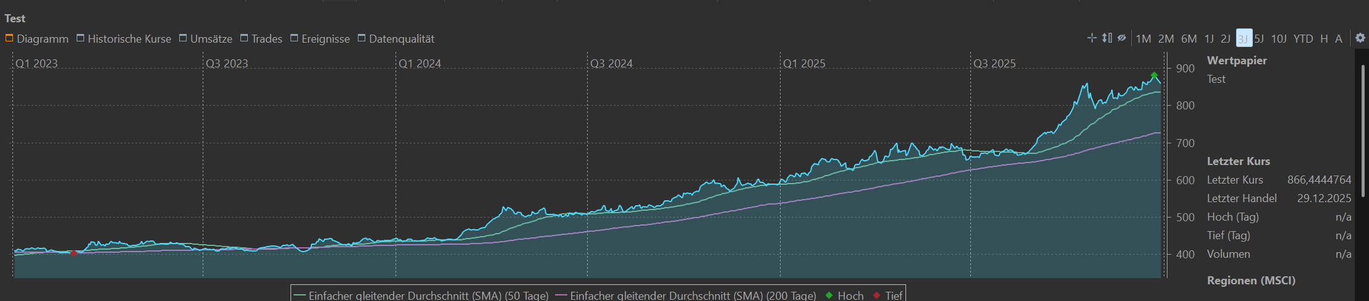Toggle the 3J time range button

coord(1244,38)
